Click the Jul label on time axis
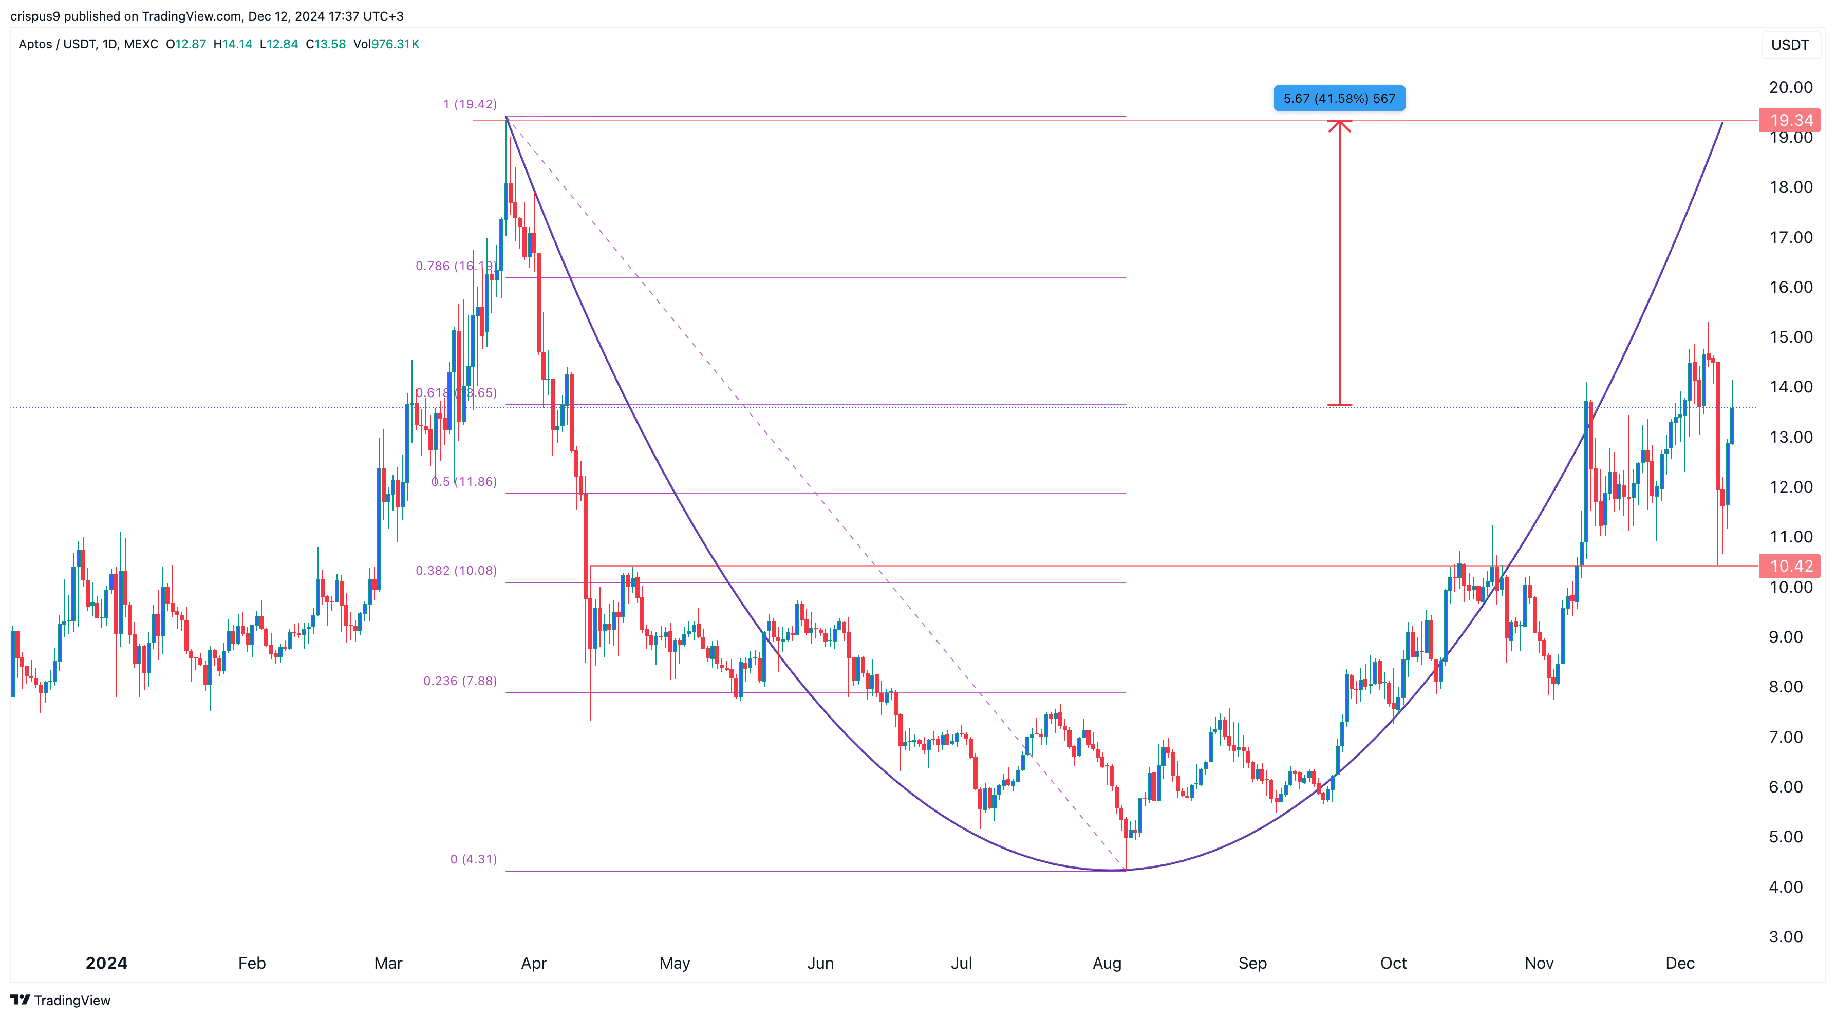 pyautogui.click(x=962, y=963)
